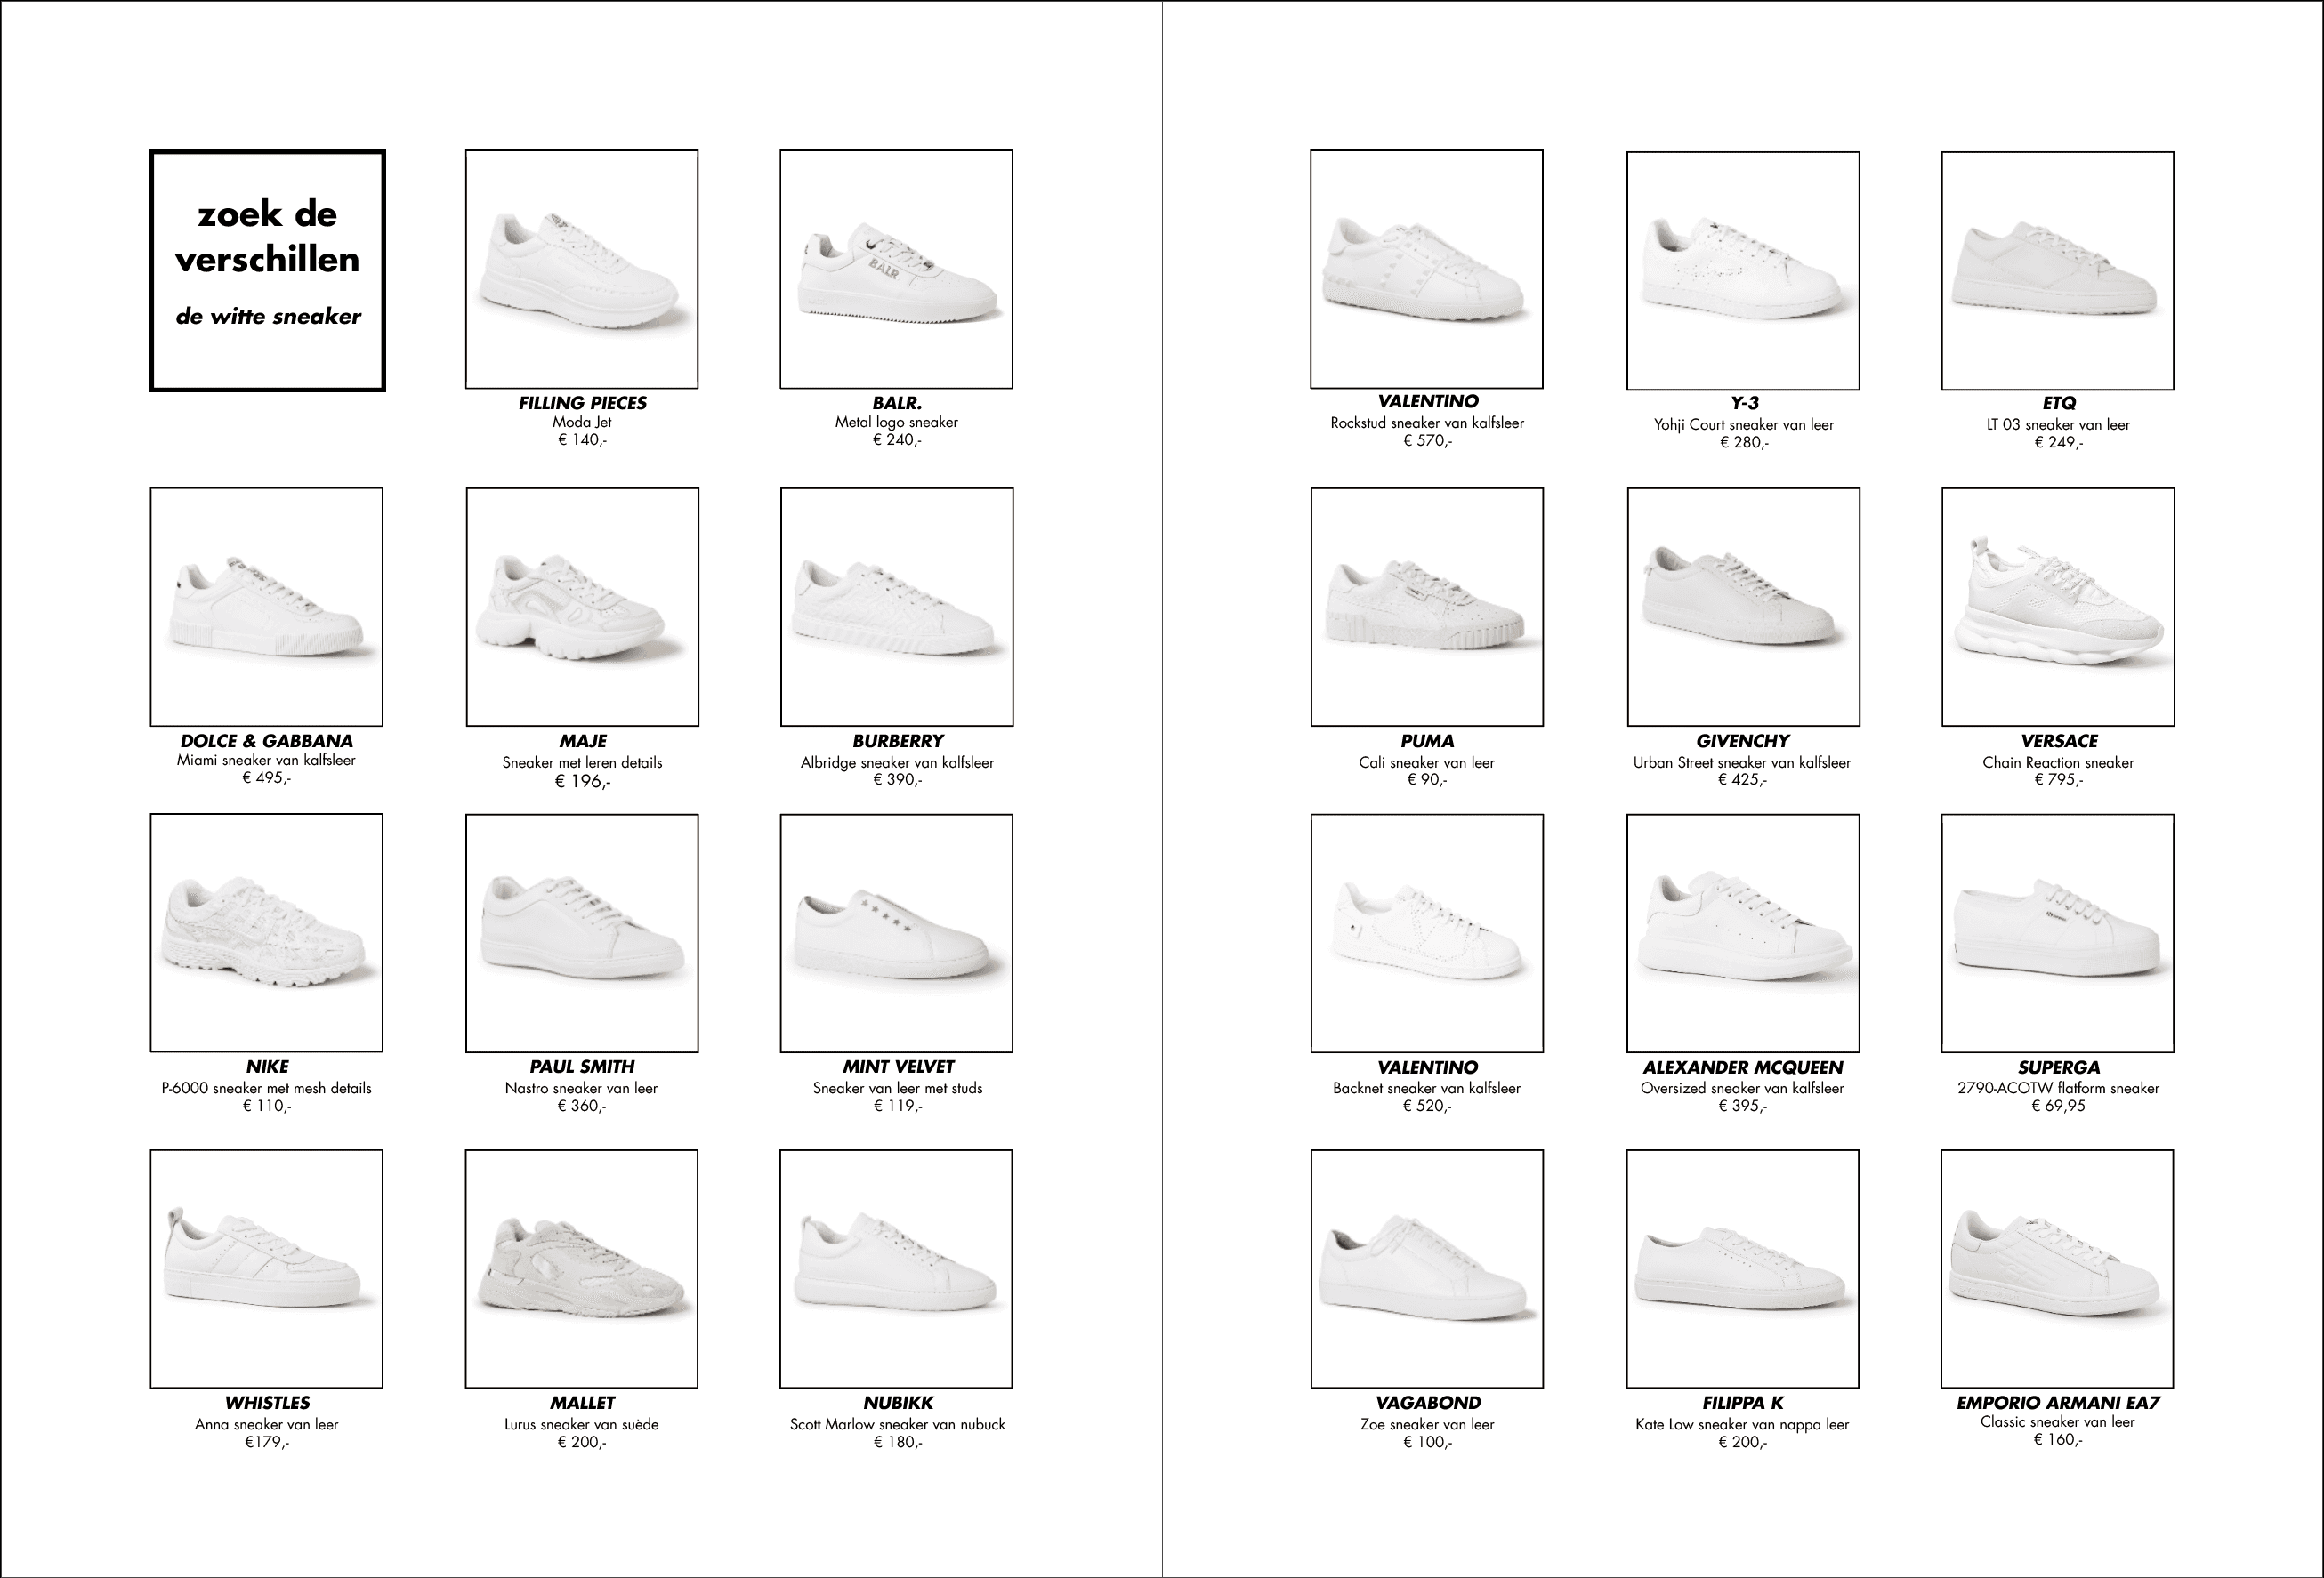
Task: Click the "SUPERGA" brand name
Action: point(2059,1068)
